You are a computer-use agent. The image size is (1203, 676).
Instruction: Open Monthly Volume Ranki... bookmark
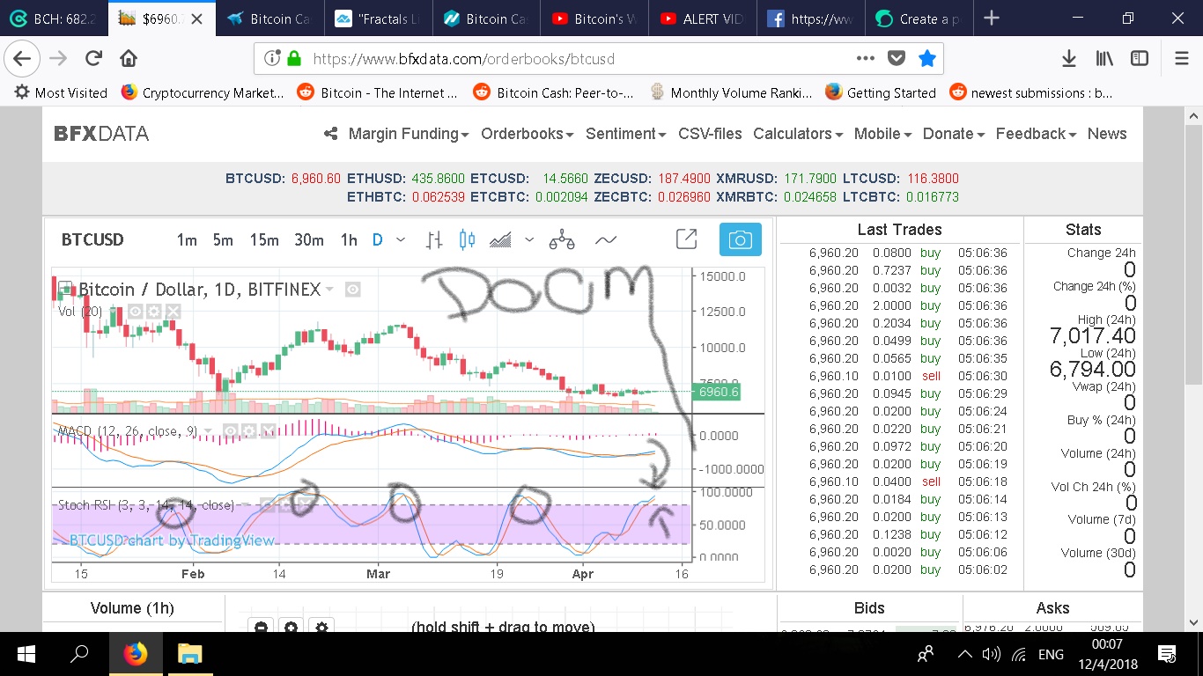[730, 92]
